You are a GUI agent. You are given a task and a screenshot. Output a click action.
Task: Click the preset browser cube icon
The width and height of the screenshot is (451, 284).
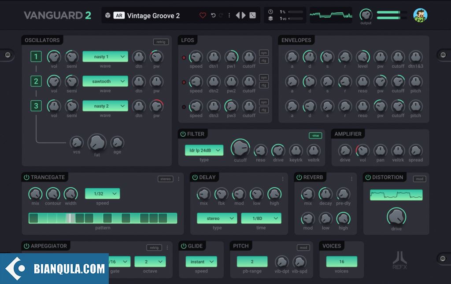107,15
